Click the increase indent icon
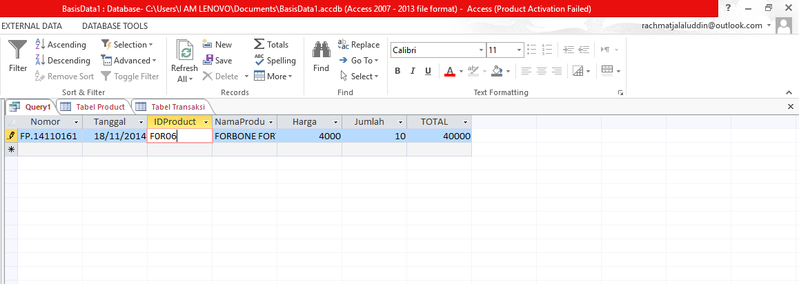 click(x=568, y=50)
